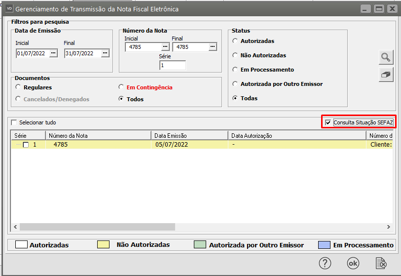401x276 pixels.
Task: Click into the Série input field
Action: click(173, 65)
